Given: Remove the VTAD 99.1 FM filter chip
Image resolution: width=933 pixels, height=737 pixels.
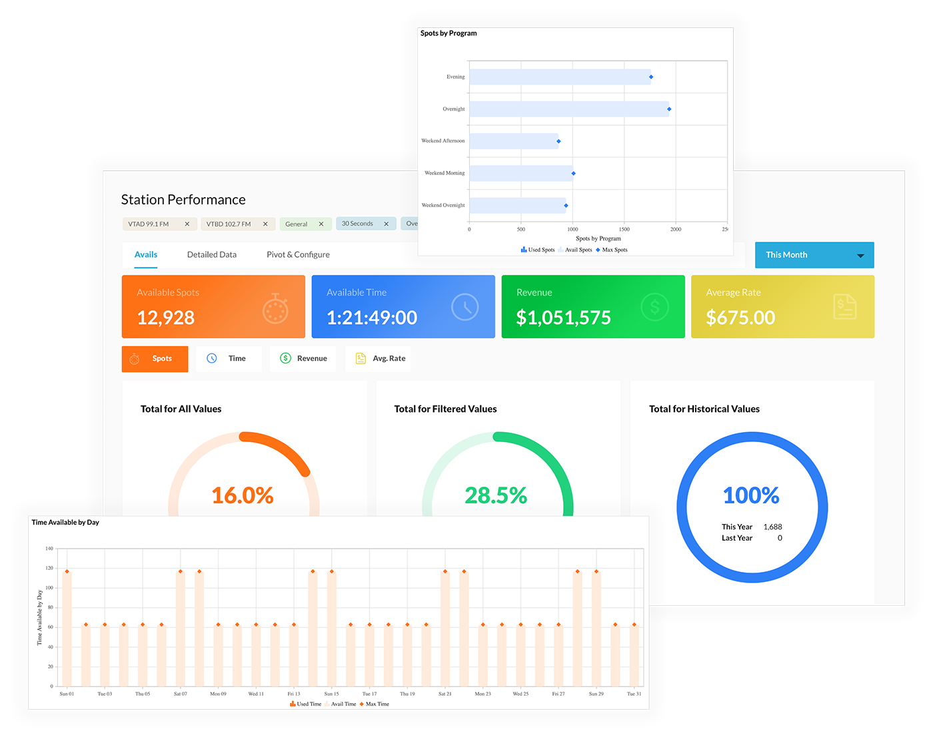Looking at the screenshot, I should [187, 224].
